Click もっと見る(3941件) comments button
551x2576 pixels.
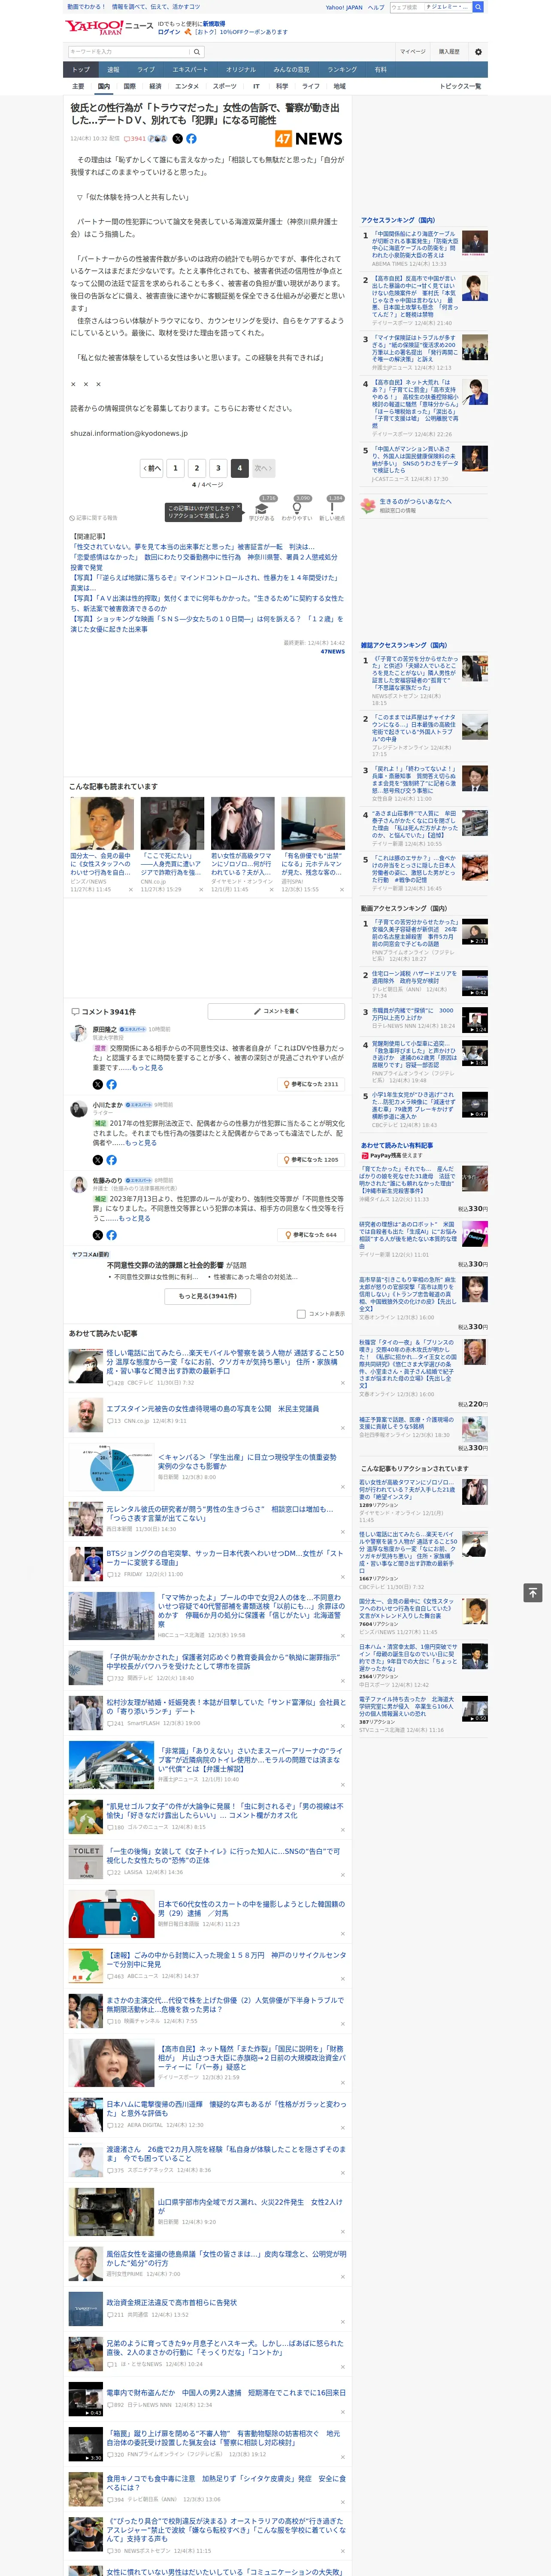click(x=208, y=1296)
